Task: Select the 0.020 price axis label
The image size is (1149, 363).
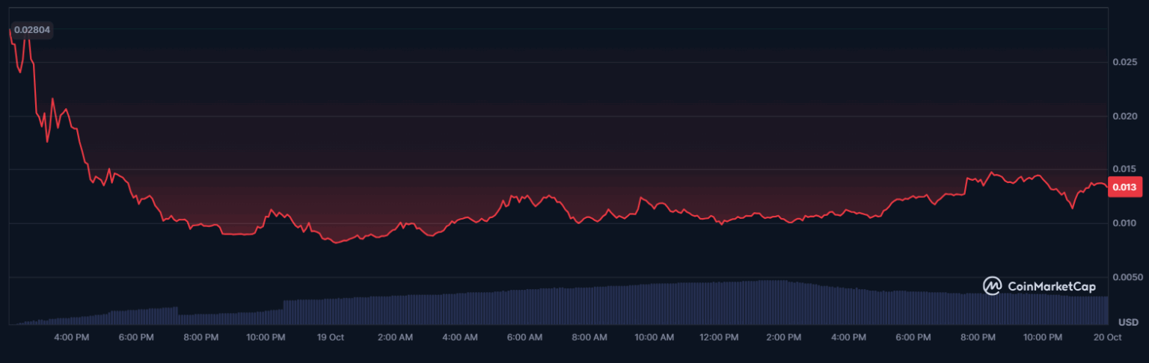Action: (1124, 117)
